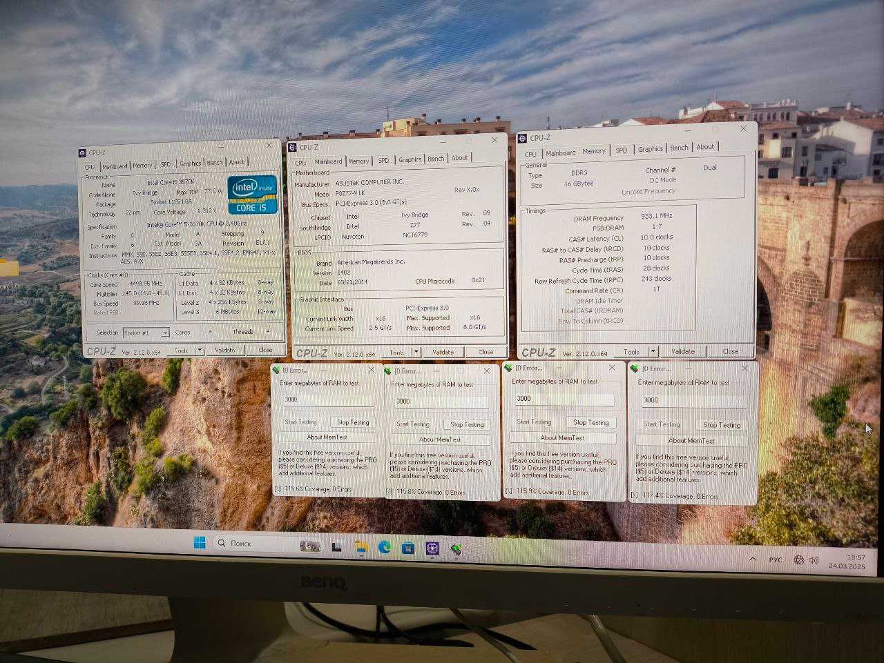Click the Intel Core i5 logo
The width and height of the screenshot is (884, 663).
point(252,194)
